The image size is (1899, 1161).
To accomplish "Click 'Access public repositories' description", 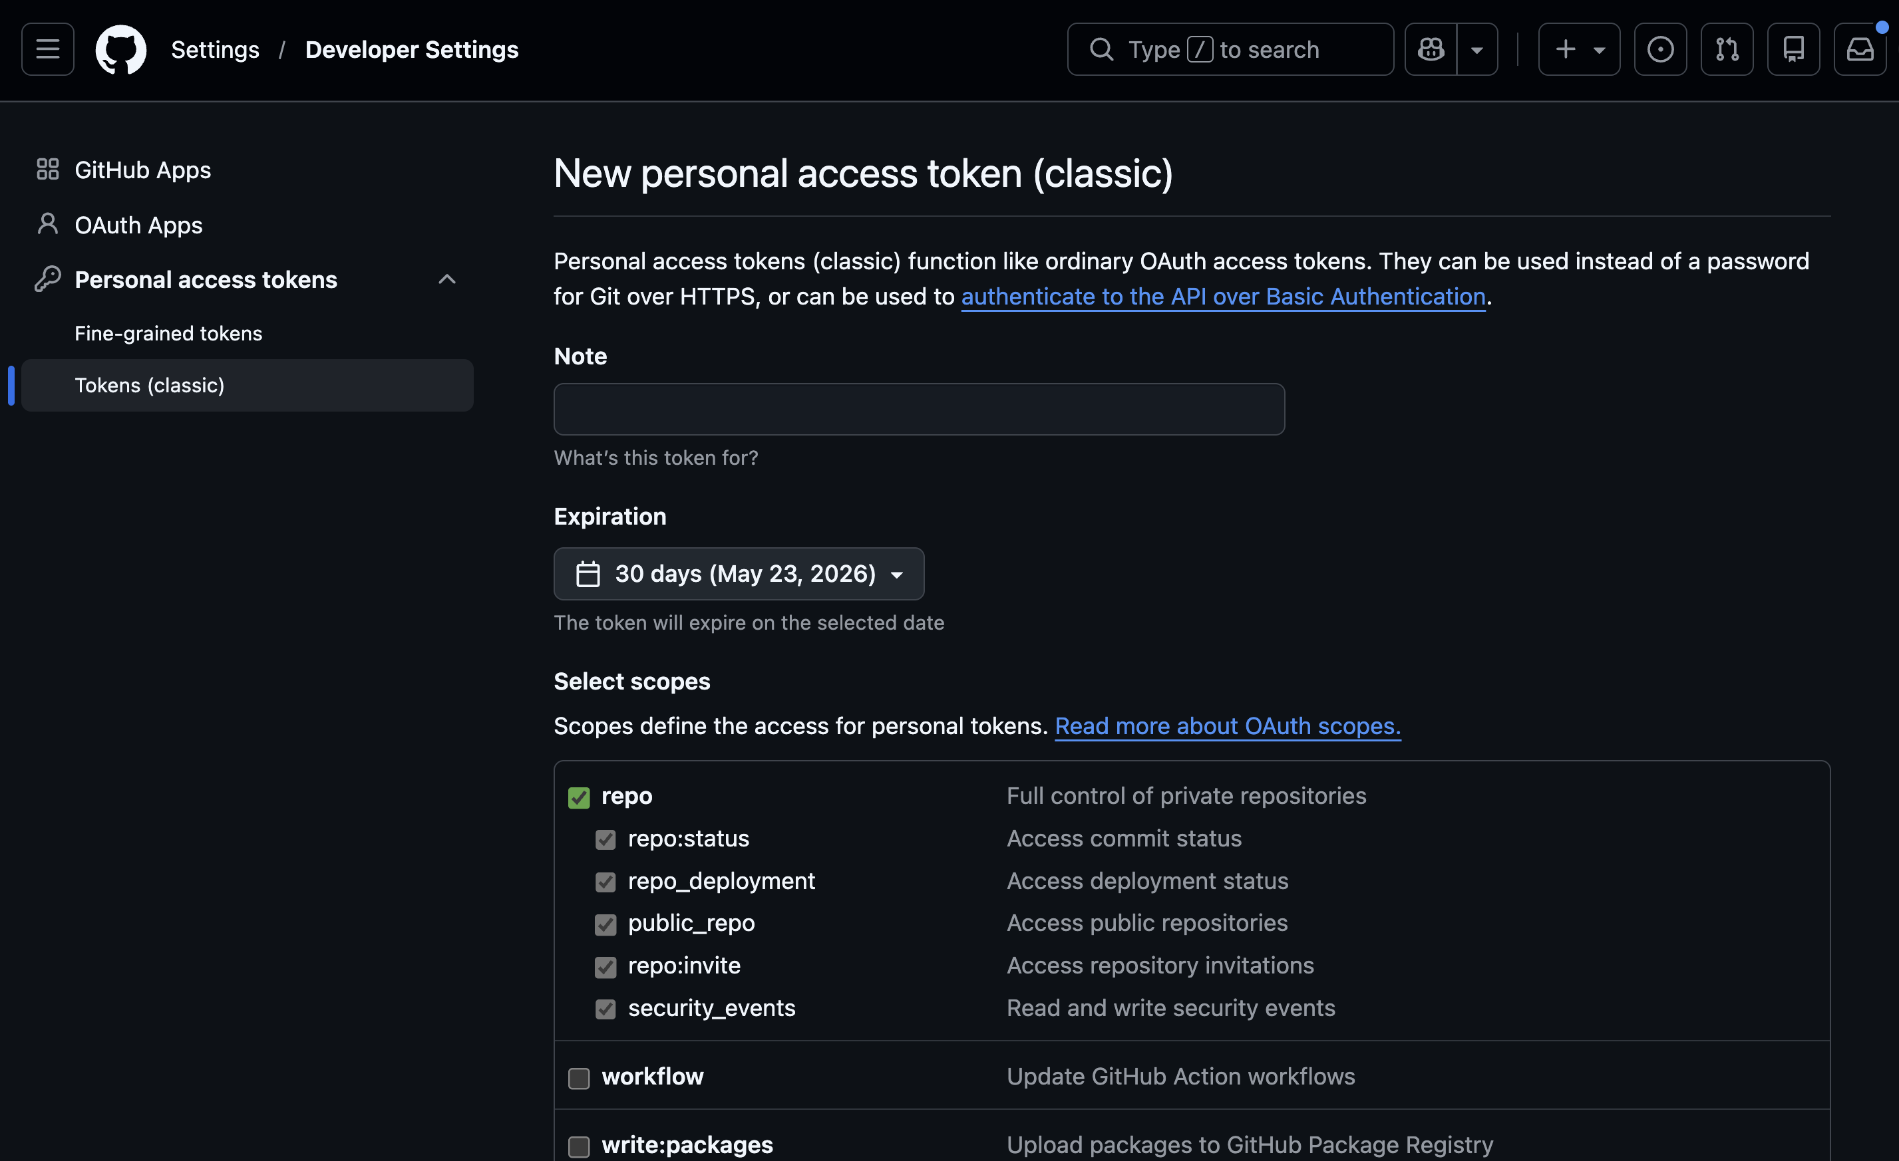I will (1147, 923).
